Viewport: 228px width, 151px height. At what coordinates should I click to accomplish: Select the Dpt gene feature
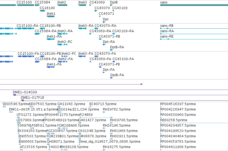(104, 22)
